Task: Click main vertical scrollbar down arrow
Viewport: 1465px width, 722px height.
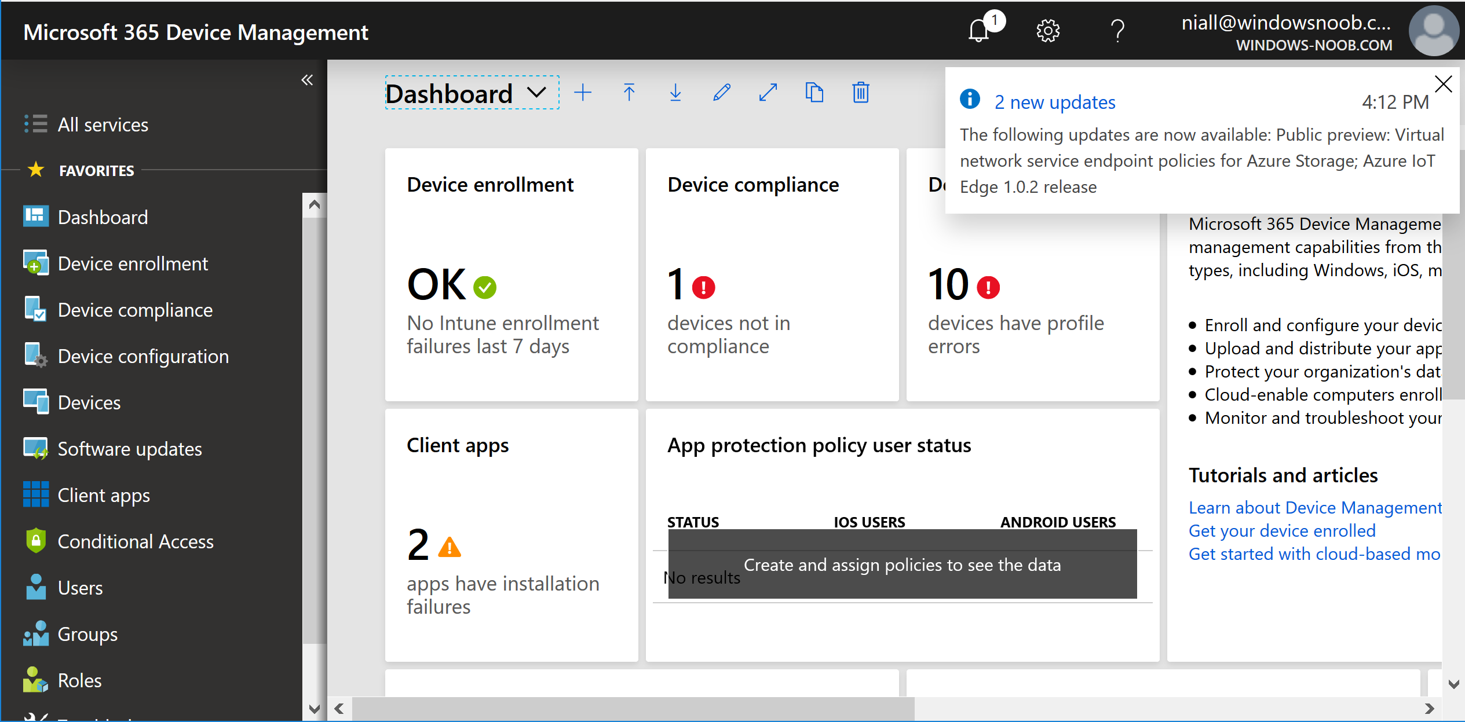Action: [1453, 684]
